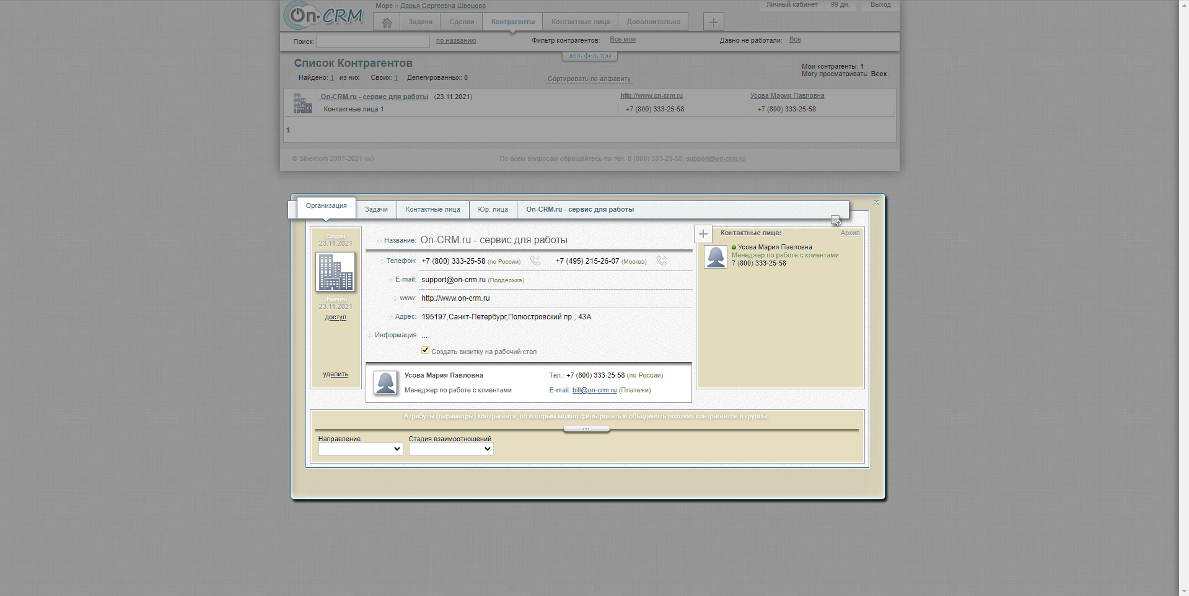The height and width of the screenshot is (596, 1189).
Task: Click new-window icon at card's top right
Action: [x=836, y=221]
